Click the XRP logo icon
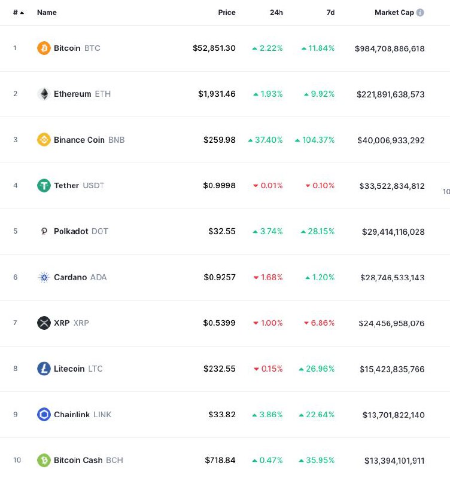This screenshot has height=478, width=450. [44, 323]
